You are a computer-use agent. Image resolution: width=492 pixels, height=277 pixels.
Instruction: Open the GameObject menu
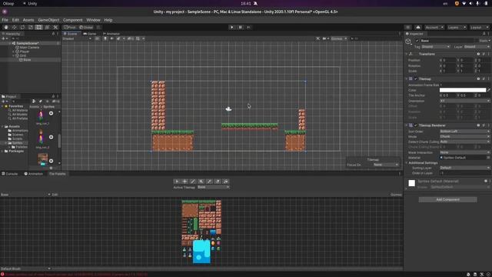(x=48, y=20)
